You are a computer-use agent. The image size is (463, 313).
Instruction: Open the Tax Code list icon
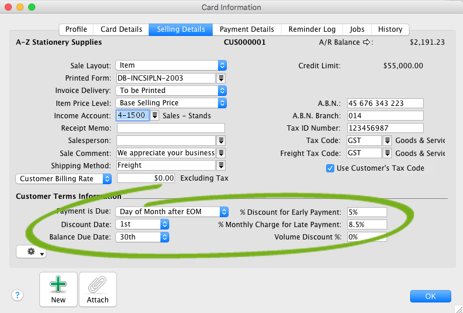click(x=388, y=141)
